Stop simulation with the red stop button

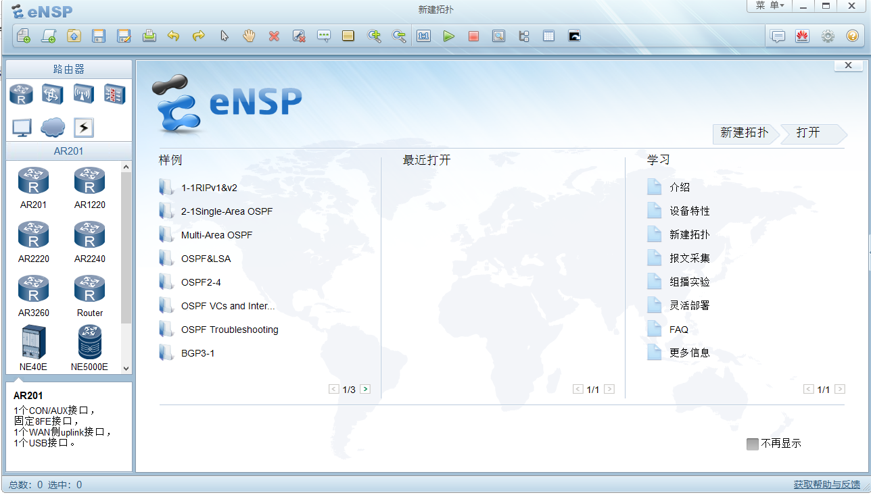(x=474, y=36)
